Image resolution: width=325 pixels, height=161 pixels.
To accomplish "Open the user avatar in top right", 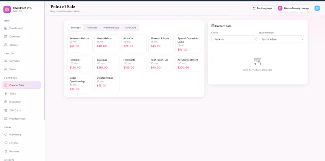I will click(x=317, y=8).
